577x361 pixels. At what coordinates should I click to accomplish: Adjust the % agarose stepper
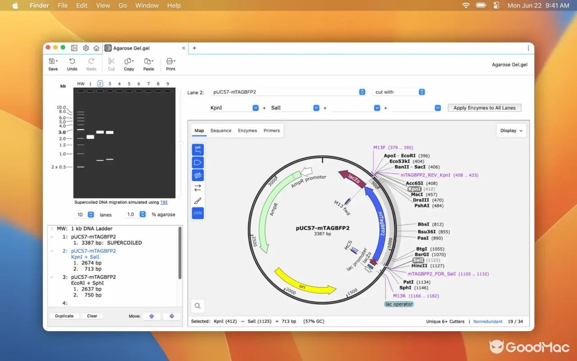coord(142,214)
